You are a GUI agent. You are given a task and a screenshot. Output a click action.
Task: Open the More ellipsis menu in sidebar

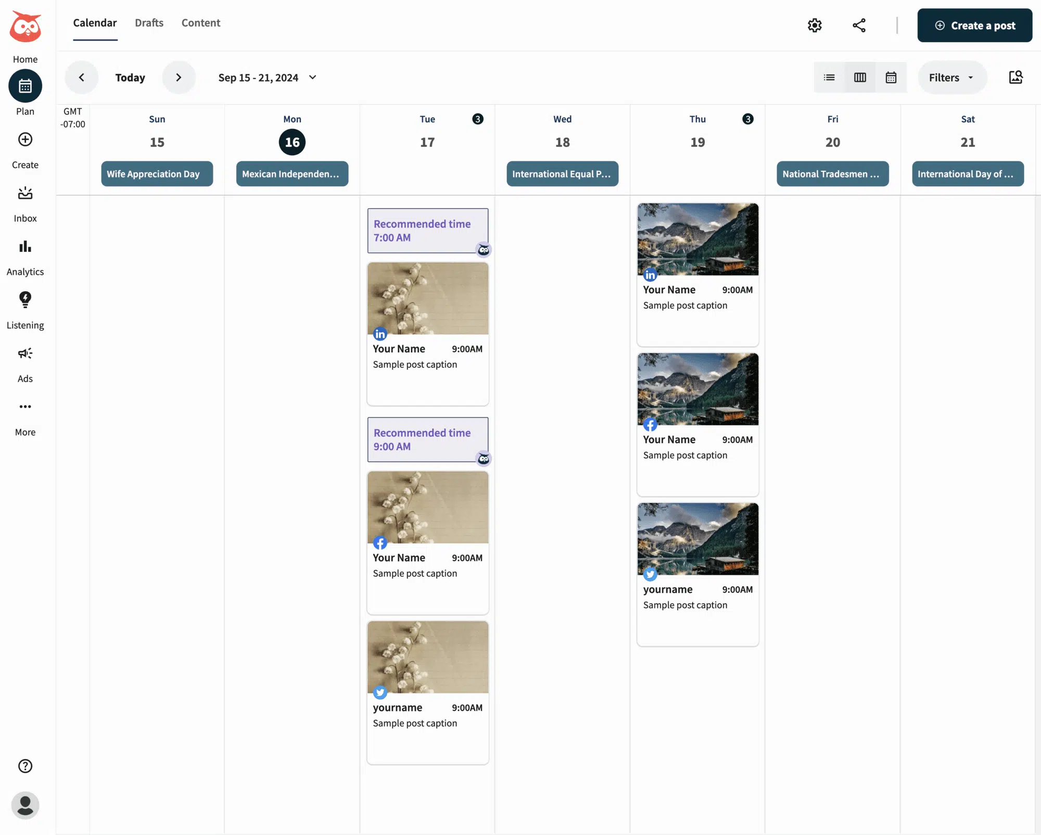click(x=25, y=407)
